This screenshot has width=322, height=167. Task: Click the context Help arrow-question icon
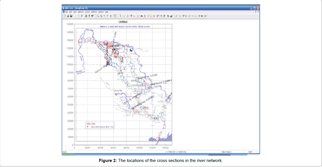(92, 16)
